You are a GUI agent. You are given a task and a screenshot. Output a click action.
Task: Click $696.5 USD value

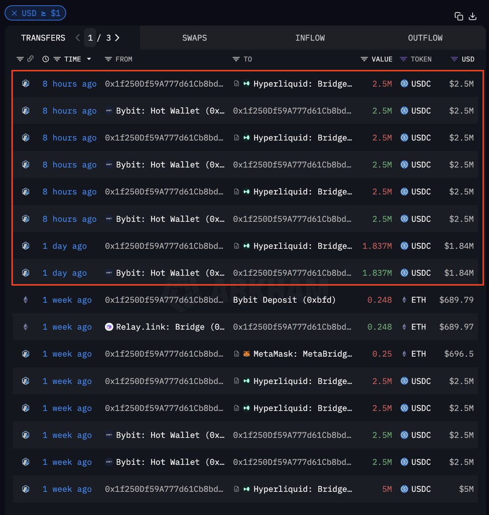click(x=459, y=354)
